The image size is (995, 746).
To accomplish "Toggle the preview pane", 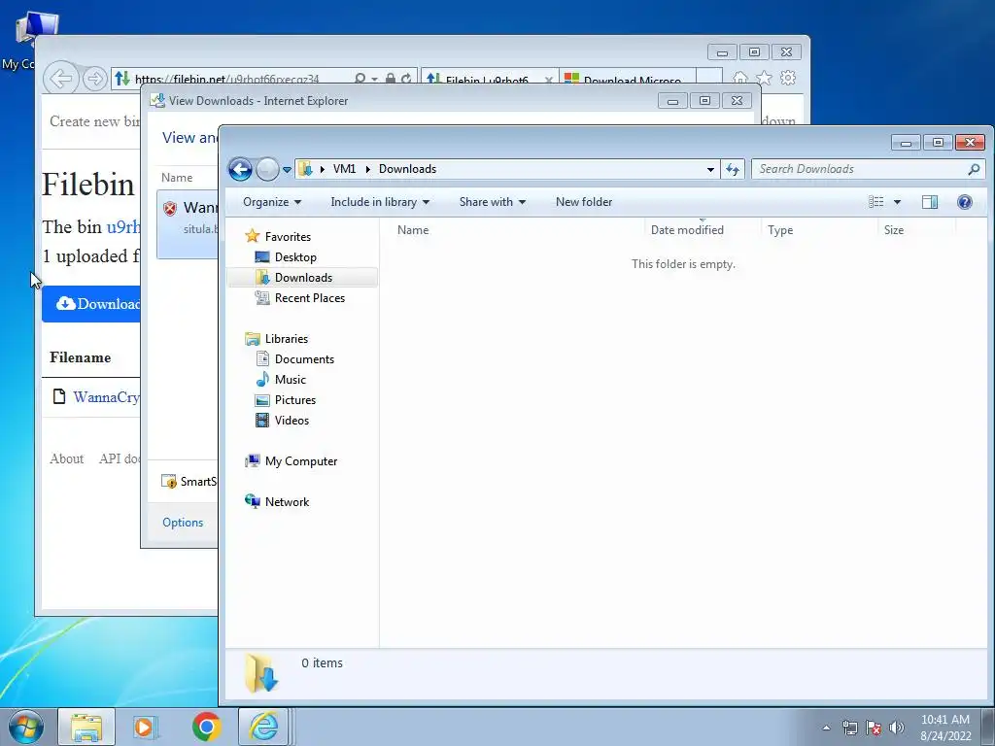I will (x=930, y=202).
